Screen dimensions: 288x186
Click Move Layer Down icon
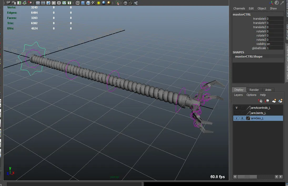tap(267, 101)
